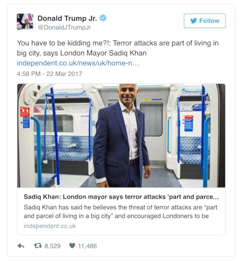View the 8,529 retweet count
This screenshot has width=240, height=261.
pos(52,246)
